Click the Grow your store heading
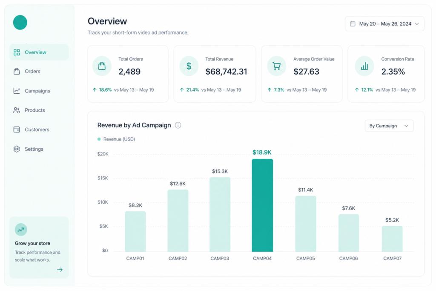The height and width of the screenshot is (291, 436). [32, 243]
